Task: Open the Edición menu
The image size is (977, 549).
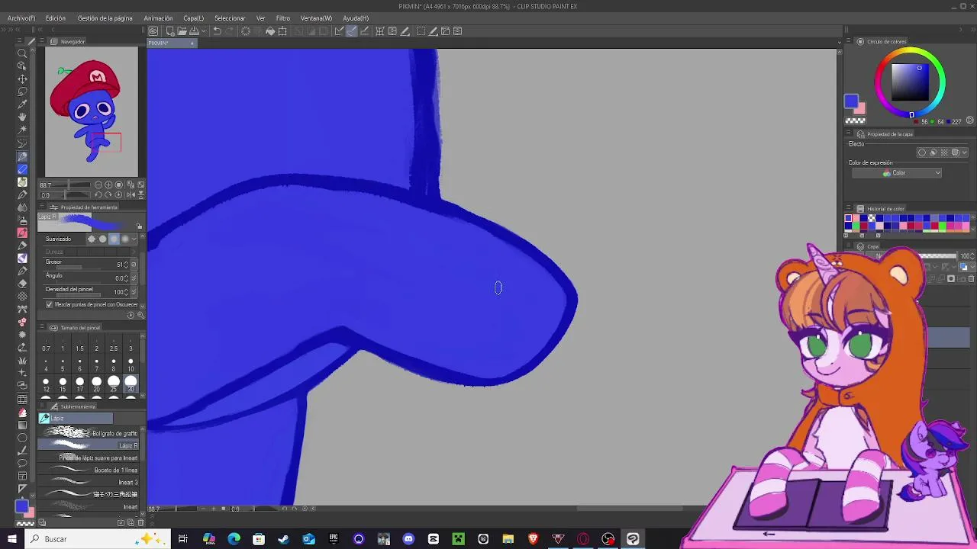Action: click(x=56, y=18)
